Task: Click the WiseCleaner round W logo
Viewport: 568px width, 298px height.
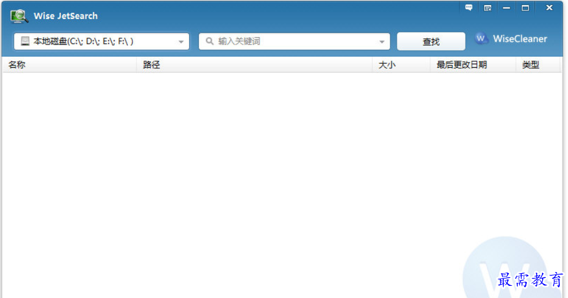Action: tap(481, 38)
